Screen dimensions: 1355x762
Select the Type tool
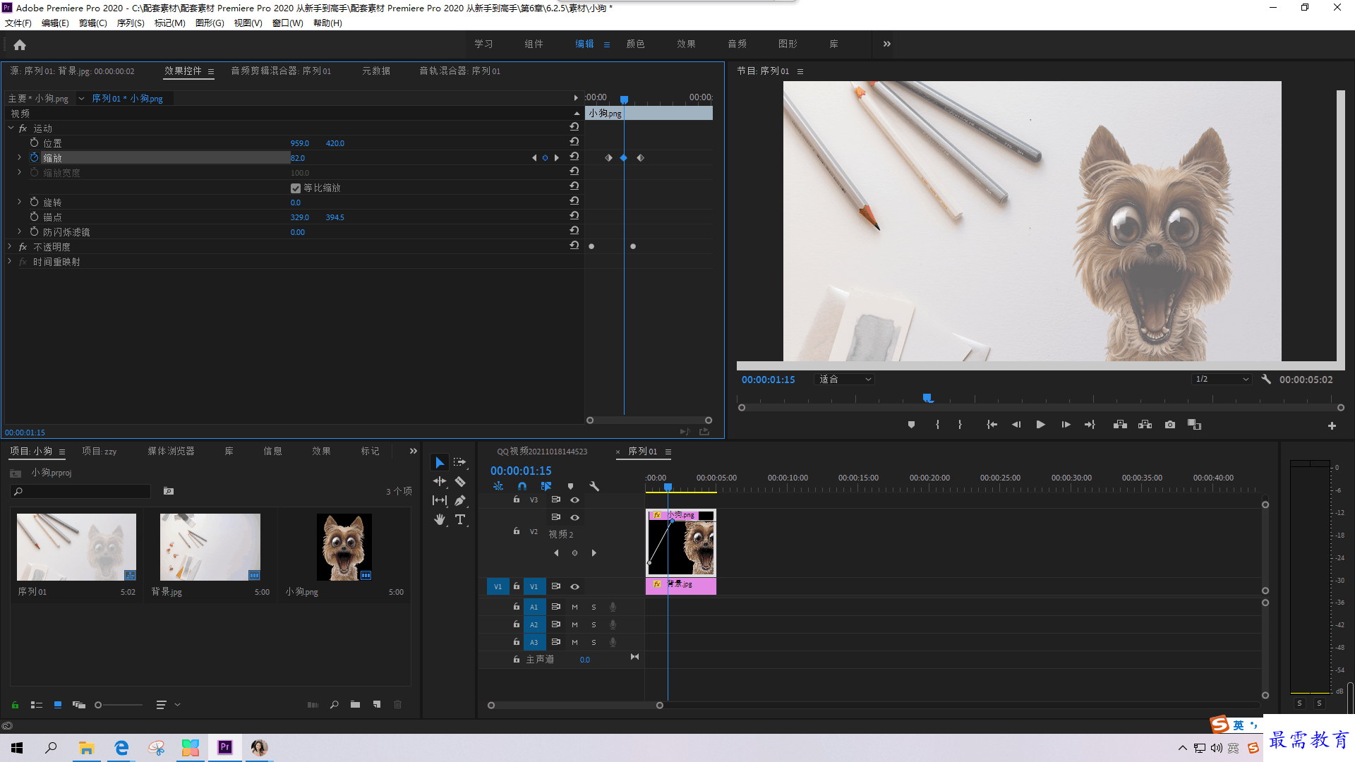[460, 519]
